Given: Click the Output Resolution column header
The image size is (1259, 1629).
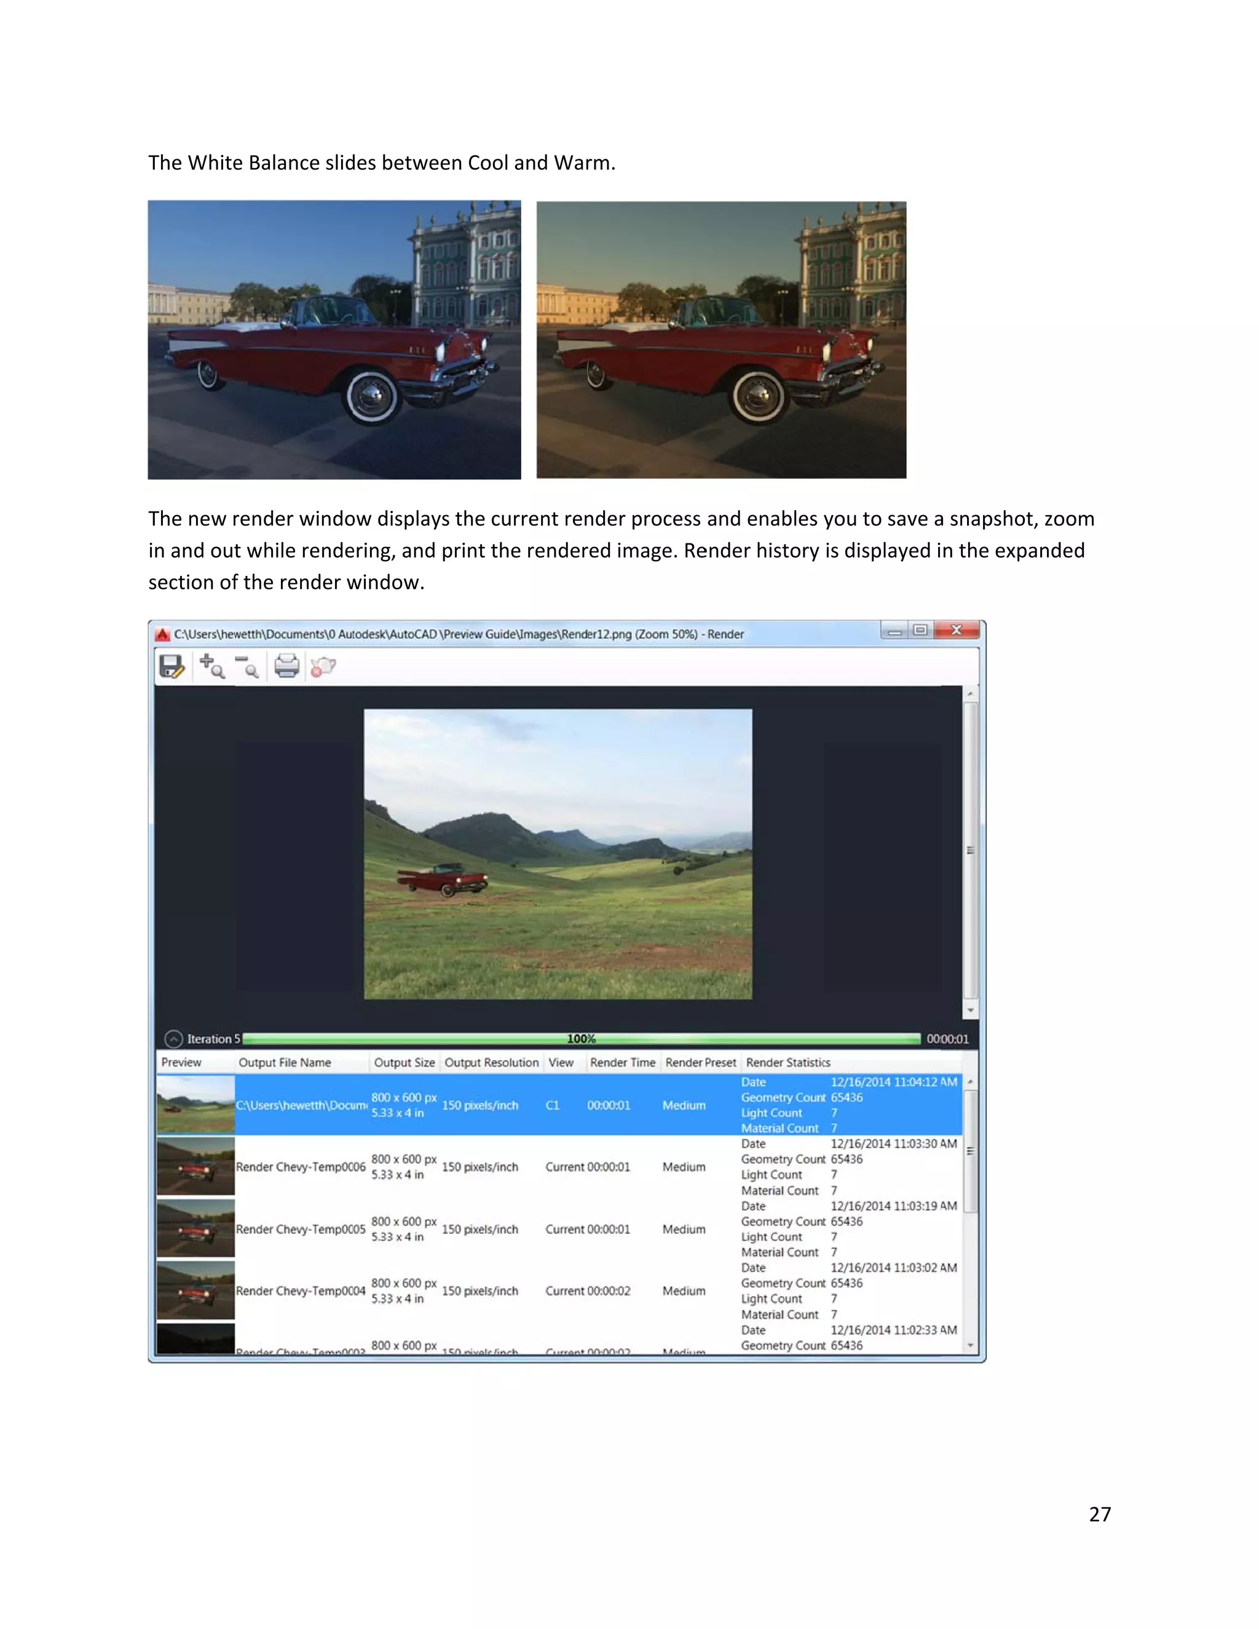Looking at the screenshot, I should click(492, 1062).
